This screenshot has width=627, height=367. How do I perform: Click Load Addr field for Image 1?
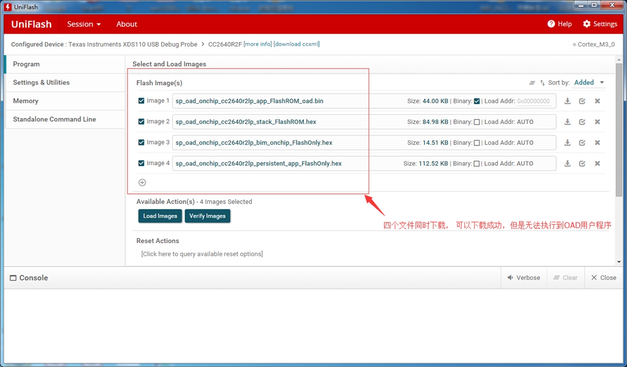[x=534, y=101]
